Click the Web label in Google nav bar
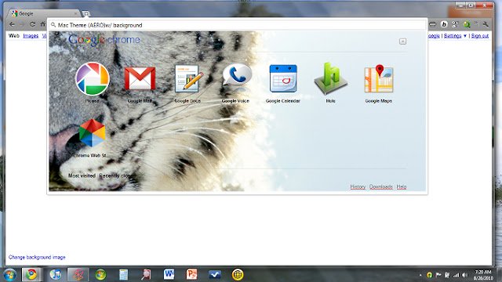Screen dimensions: 502x282 14,36
